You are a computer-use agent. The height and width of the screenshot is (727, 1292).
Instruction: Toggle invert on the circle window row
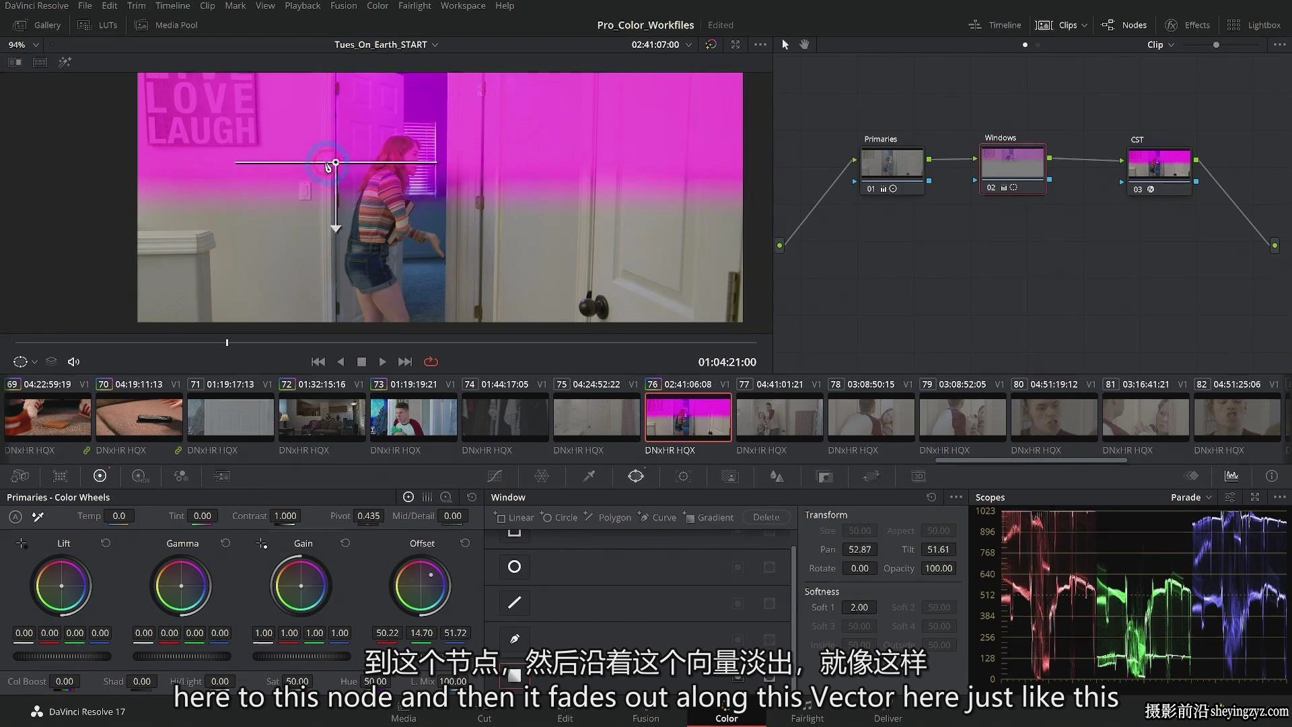tap(738, 567)
